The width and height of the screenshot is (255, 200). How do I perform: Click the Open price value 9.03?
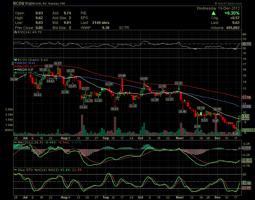point(39,13)
